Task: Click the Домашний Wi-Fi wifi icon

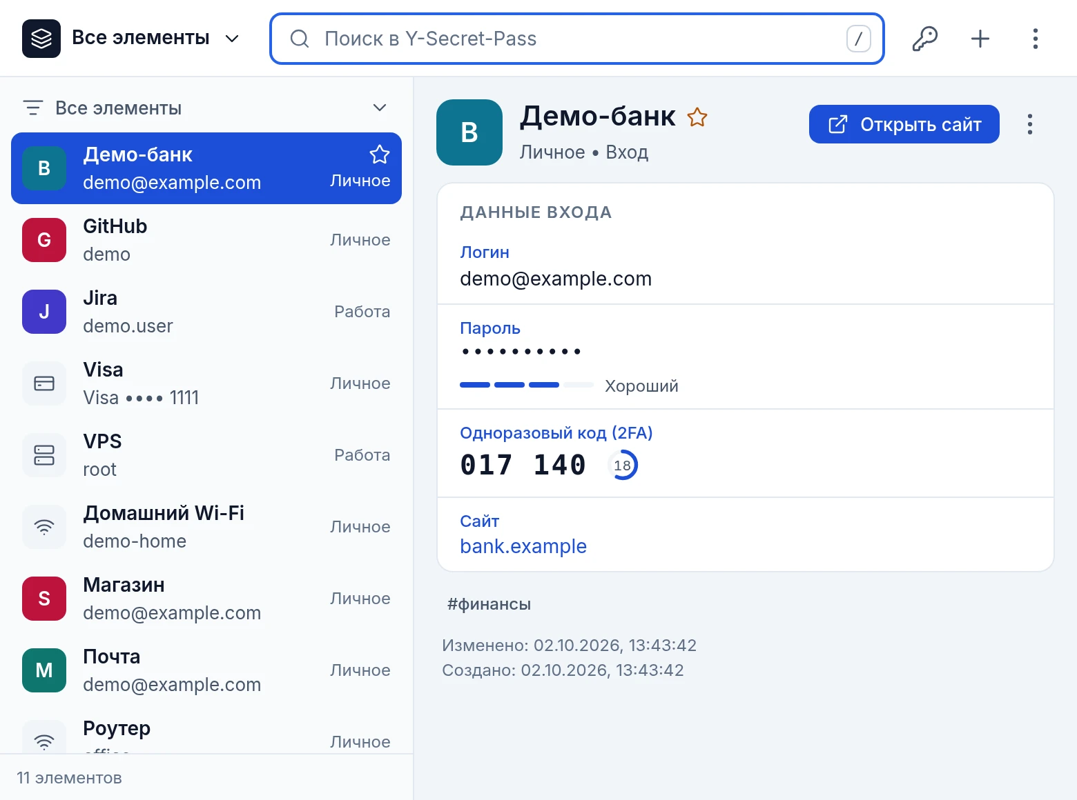Action: [44, 527]
